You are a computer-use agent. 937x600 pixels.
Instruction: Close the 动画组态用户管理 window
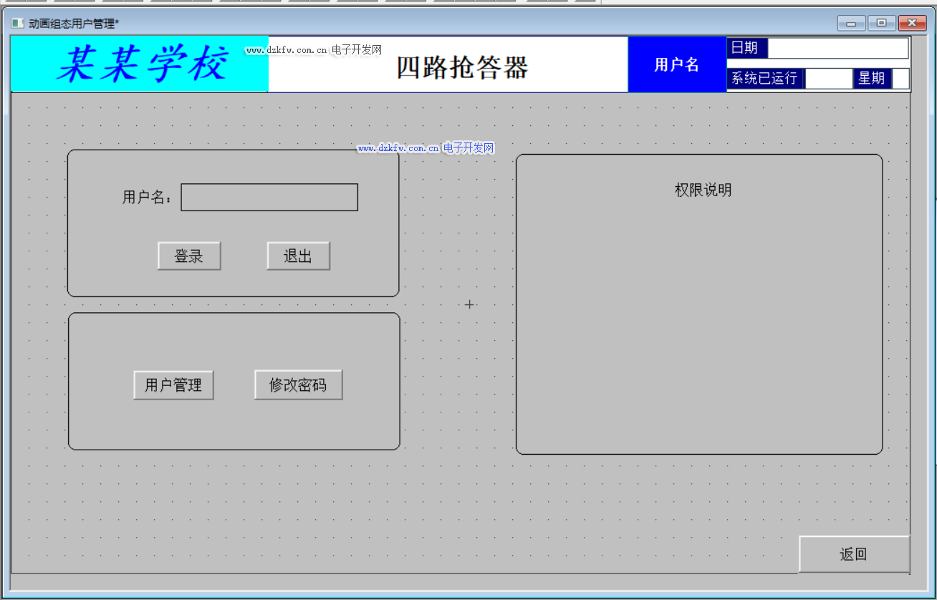(912, 24)
